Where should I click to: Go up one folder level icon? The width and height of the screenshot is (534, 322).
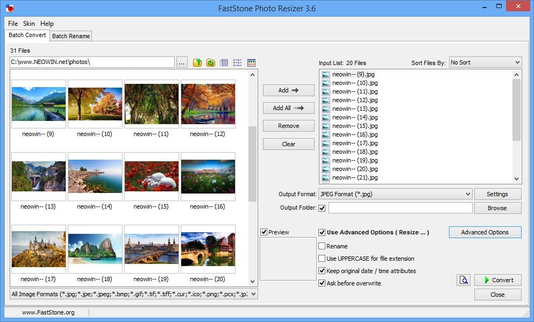pos(197,63)
